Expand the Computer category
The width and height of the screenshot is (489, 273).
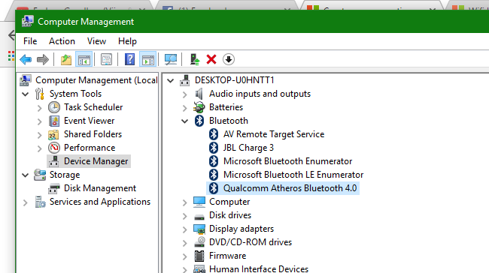click(x=184, y=202)
